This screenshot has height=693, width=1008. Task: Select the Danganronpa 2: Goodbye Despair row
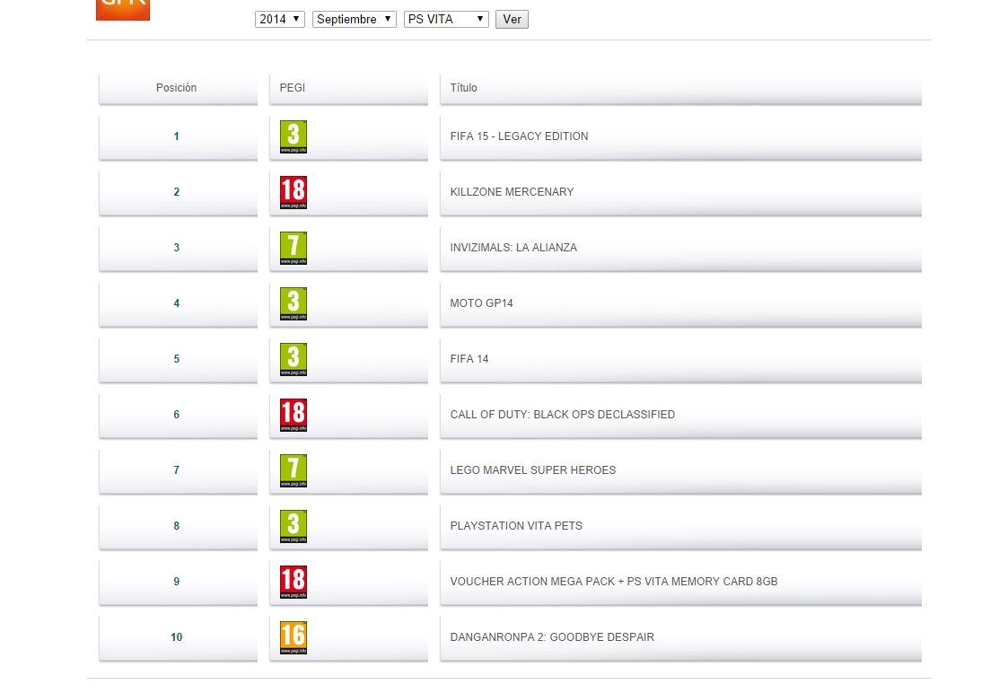pos(552,637)
